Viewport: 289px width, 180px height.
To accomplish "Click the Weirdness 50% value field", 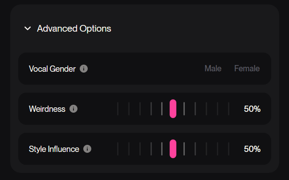I will [x=252, y=109].
